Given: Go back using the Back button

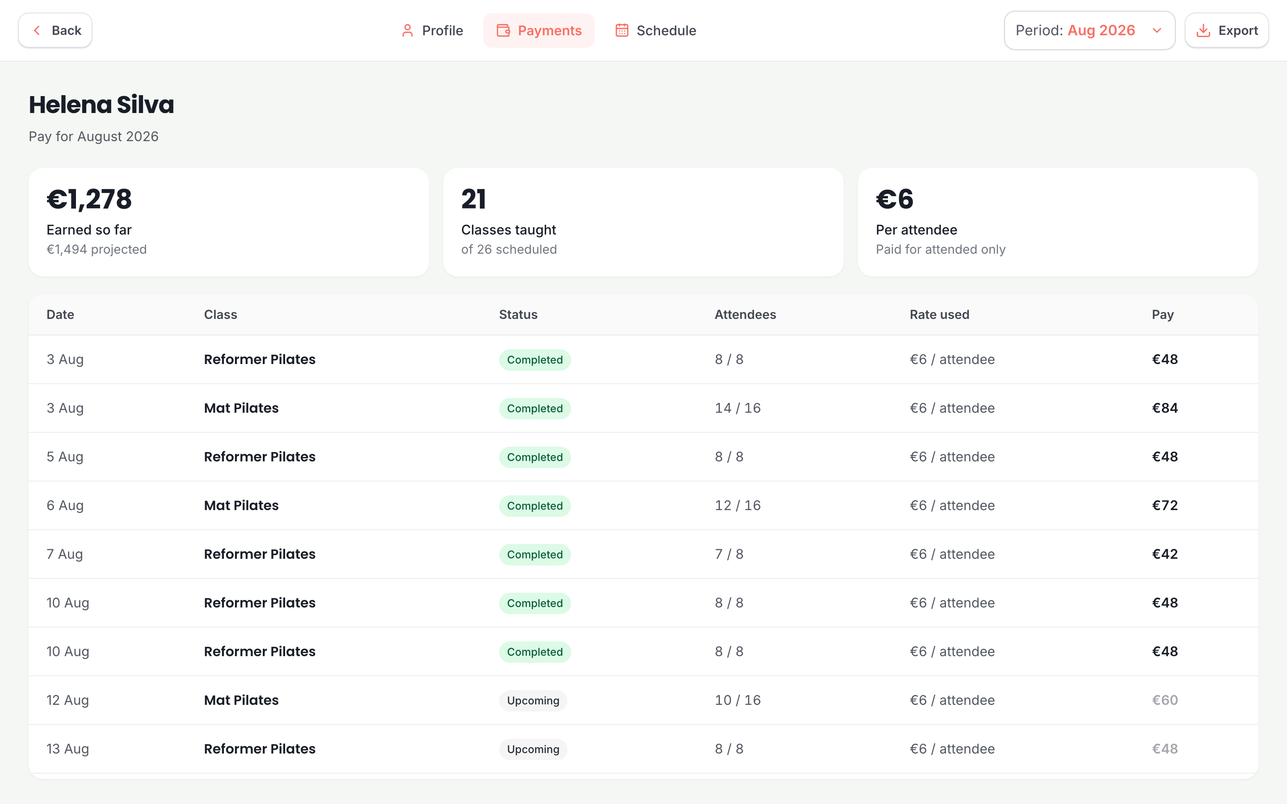Looking at the screenshot, I should click(x=55, y=30).
